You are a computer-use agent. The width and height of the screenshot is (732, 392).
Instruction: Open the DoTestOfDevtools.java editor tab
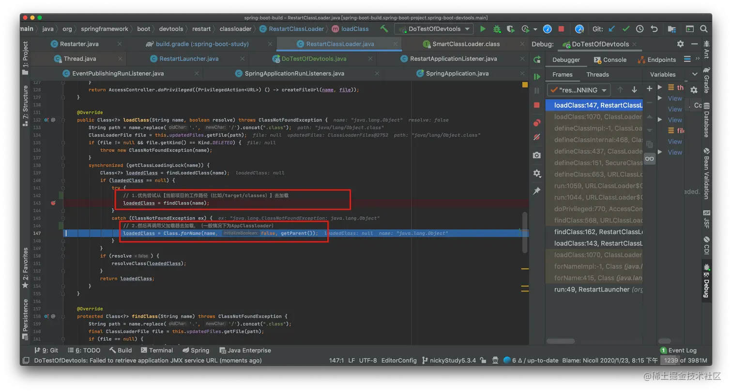click(x=309, y=58)
